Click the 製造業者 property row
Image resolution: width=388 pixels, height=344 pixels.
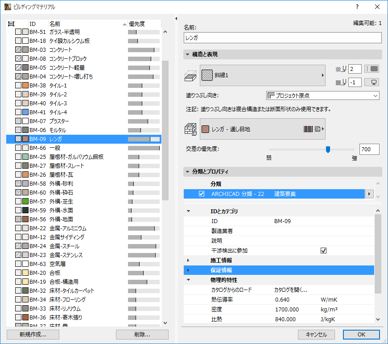click(x=279, y=231)
